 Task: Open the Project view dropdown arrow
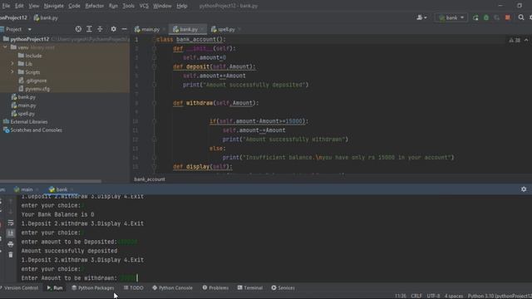tap(30, 30)
